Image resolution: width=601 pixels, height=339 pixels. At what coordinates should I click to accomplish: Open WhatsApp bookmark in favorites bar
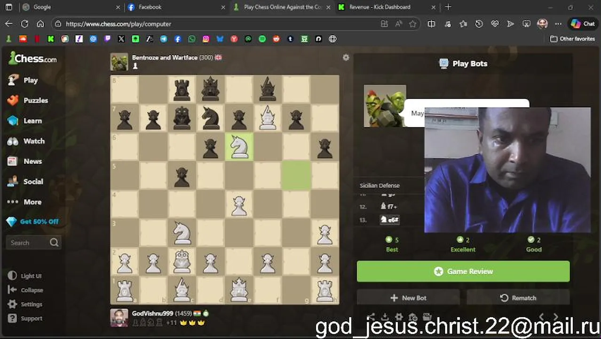pyautogui.click(x=192, y=39)
